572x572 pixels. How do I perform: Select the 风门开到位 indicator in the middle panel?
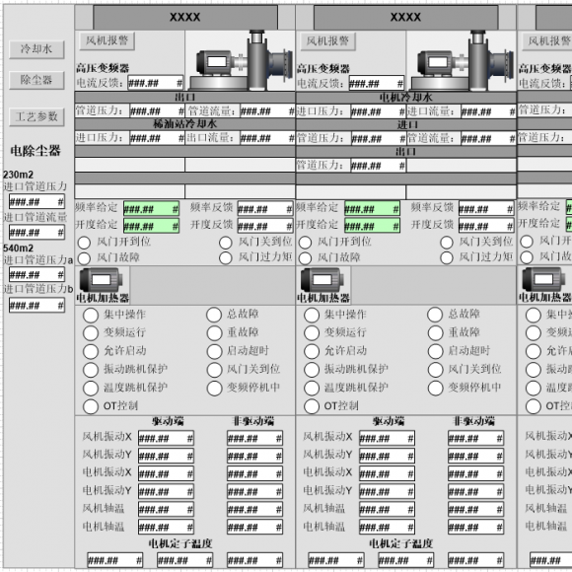point(306,243)
